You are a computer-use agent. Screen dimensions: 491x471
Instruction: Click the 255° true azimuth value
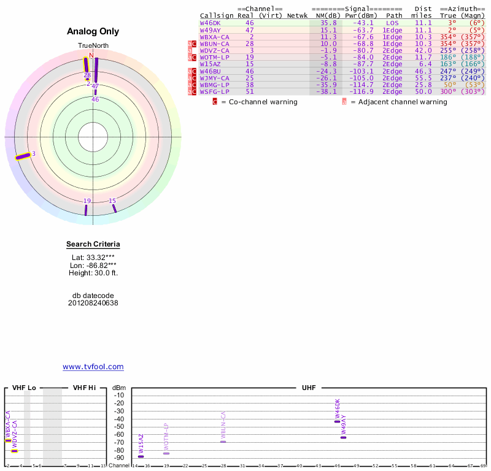pyautogui.click(x=448, y=51)
